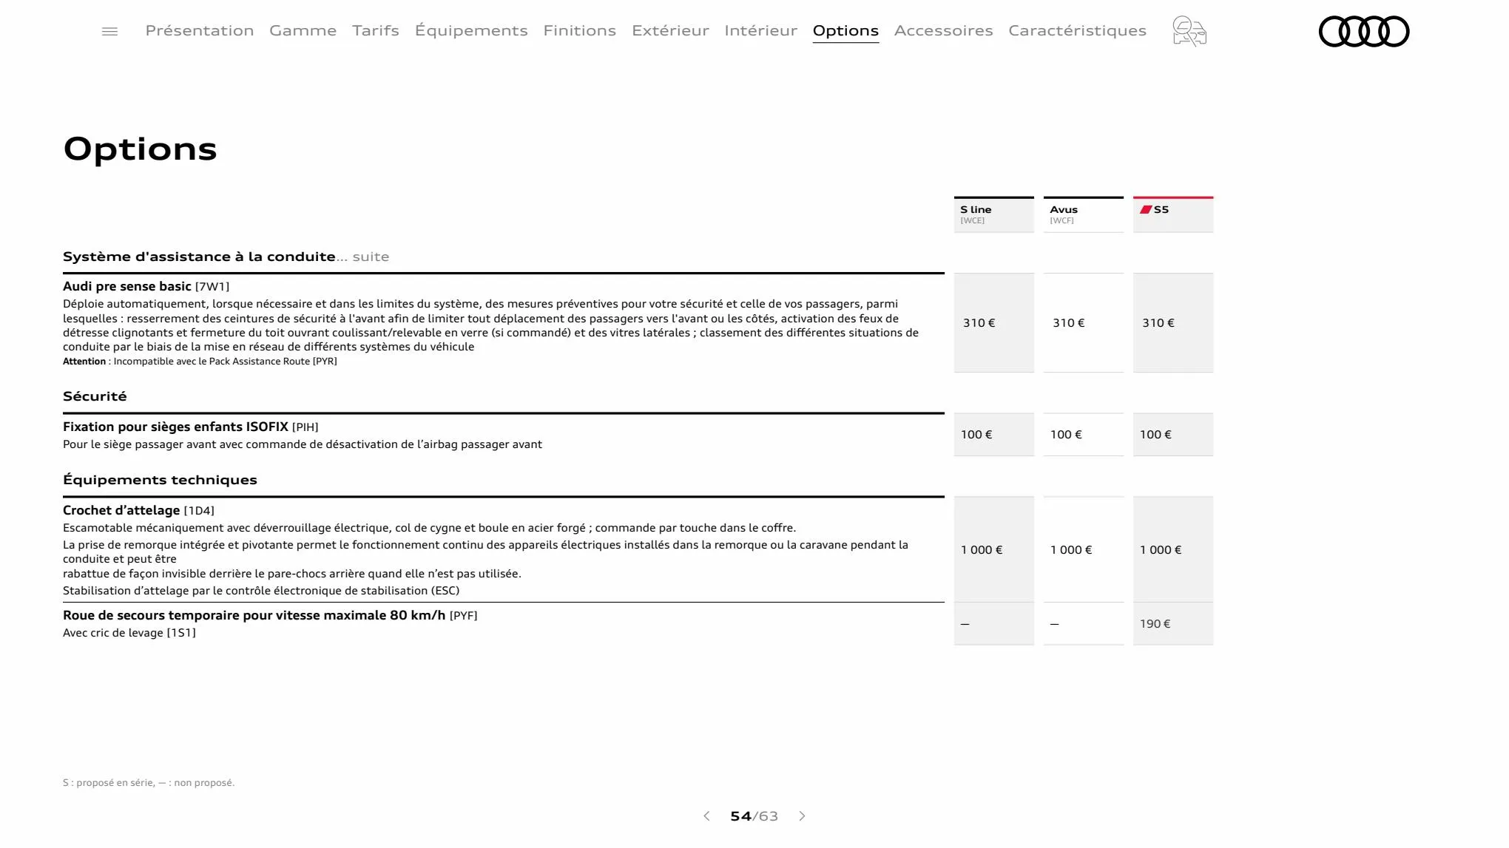Viewport: 1509px width, 848px height.
Task: Go to previous page arrow
Action: coord(706,815)
